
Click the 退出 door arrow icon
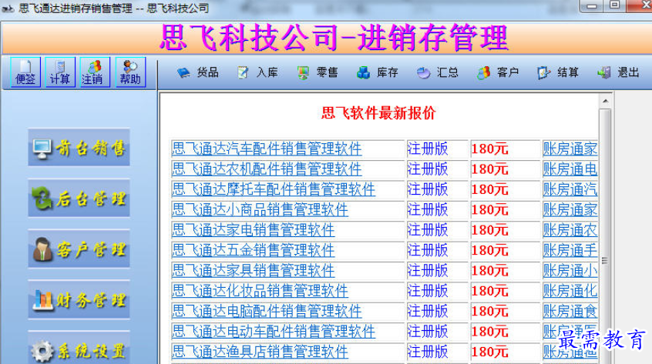click(x=603, y=73)
